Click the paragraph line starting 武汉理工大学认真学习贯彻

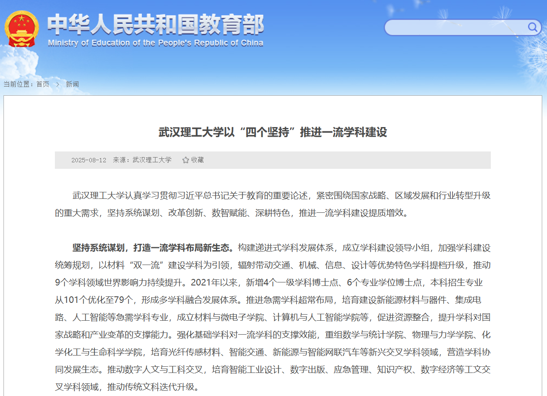coord(281,196)
